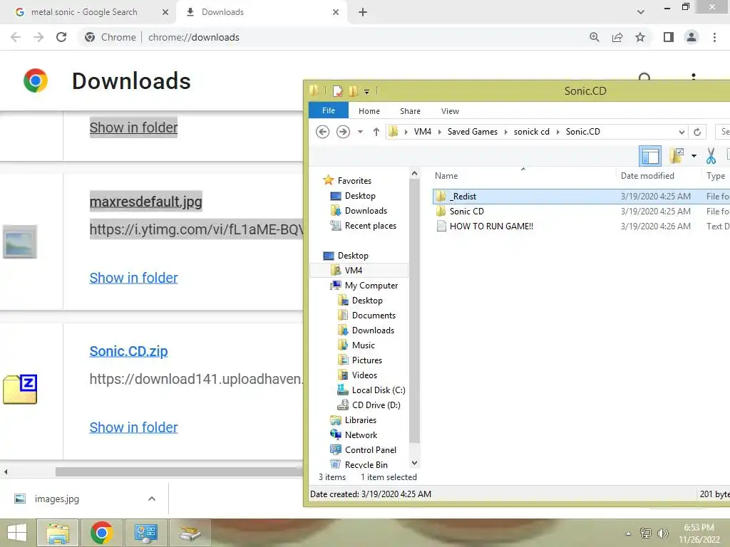Open the File tab in Explorer

tap(329, 110)
